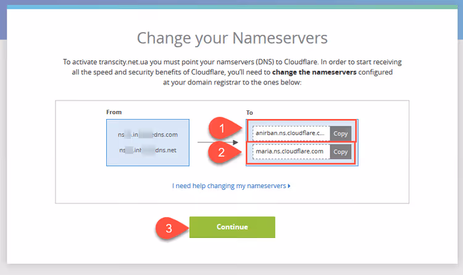Select the maria.ns.cloudflare.com nameserver field

291,152
